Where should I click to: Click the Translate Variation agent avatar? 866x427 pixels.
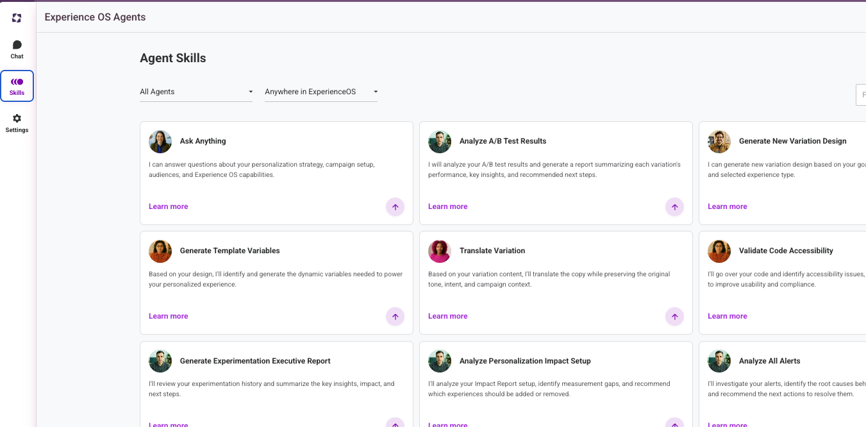pos(440,251)
